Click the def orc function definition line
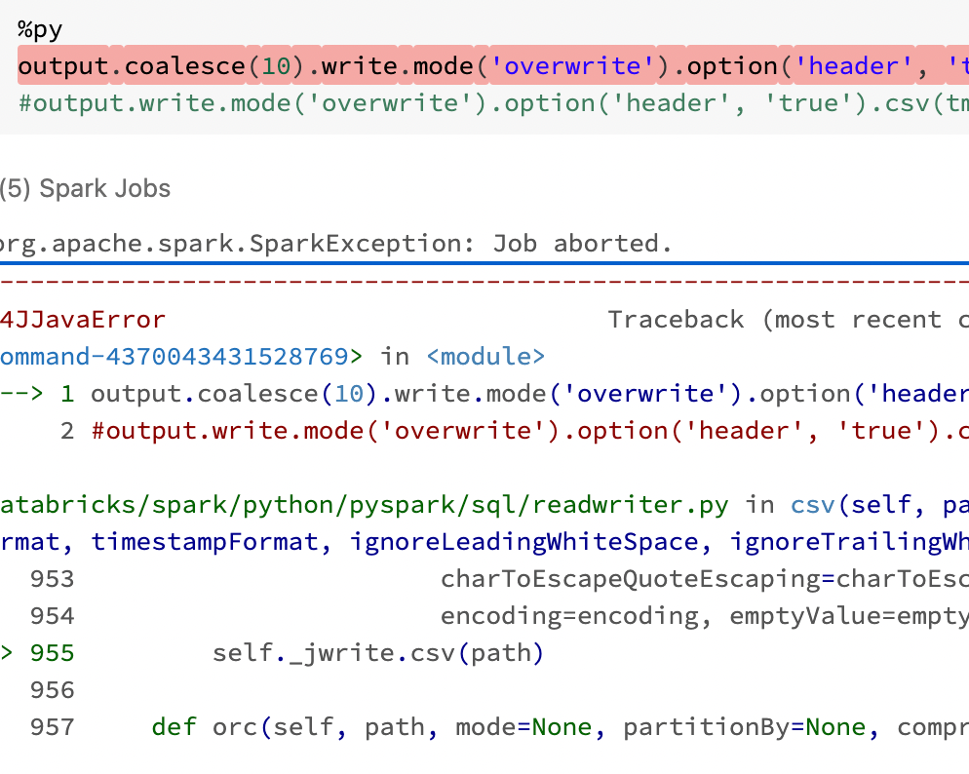This screenshot has height=774, width=969. (556, 727)
